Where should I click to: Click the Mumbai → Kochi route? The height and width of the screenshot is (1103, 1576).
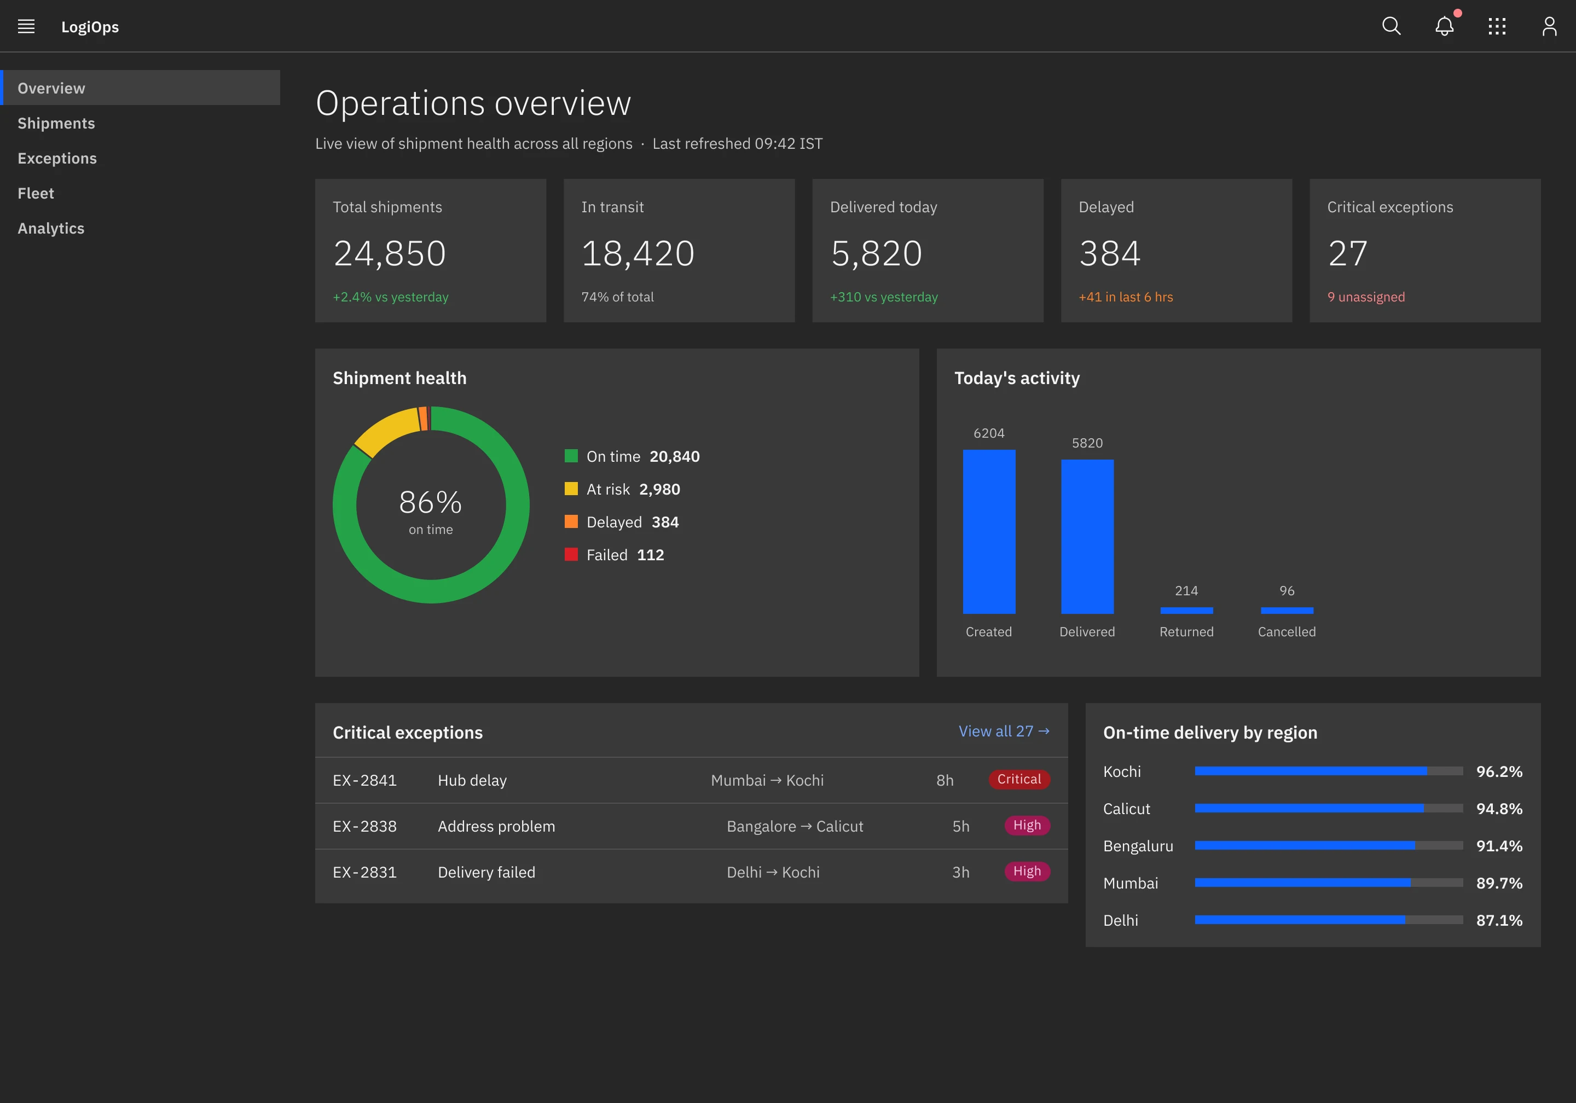coord(767,780)
